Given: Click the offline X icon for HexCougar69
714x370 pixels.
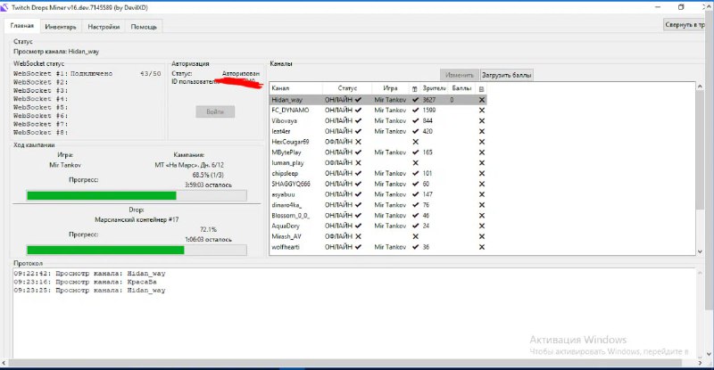Looking at the screenshot, I should tap(358, 142).
